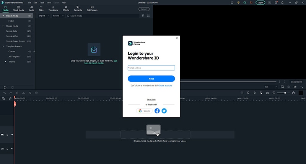Open the Tools menu
This screenshot has width=306, height=164.
click(x=42, y=3)
